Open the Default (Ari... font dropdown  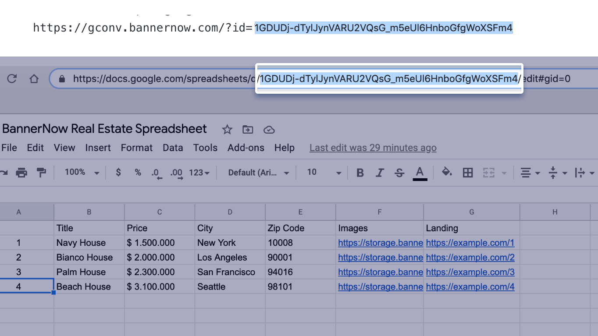click(x=259, y=173)
